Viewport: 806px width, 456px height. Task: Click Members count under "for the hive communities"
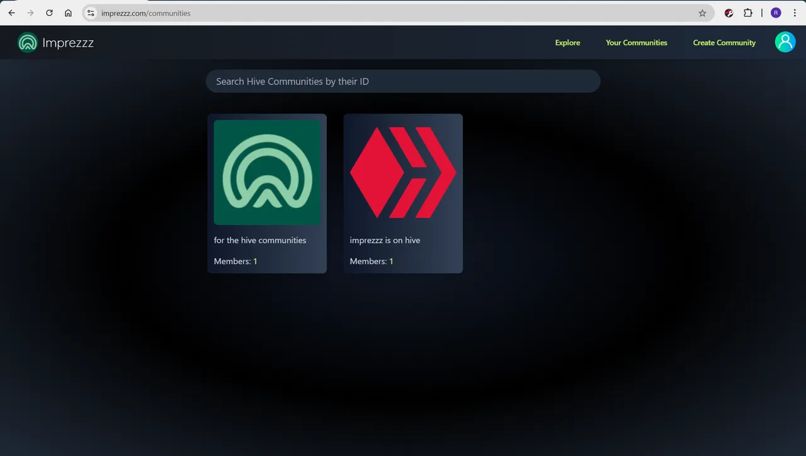coord(236,261)
